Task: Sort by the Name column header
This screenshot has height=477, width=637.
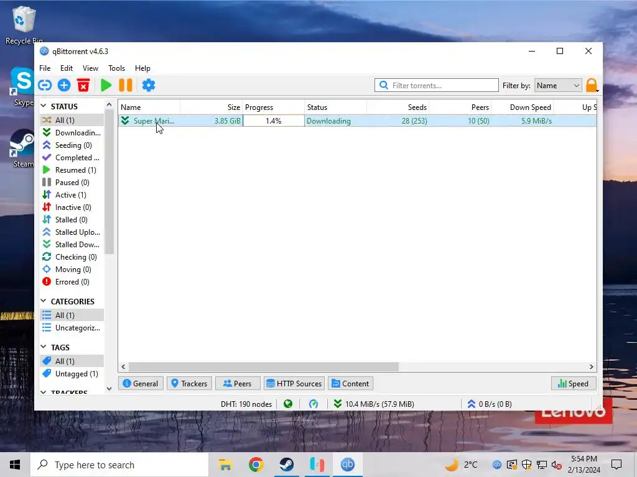Action: [149, 107]
